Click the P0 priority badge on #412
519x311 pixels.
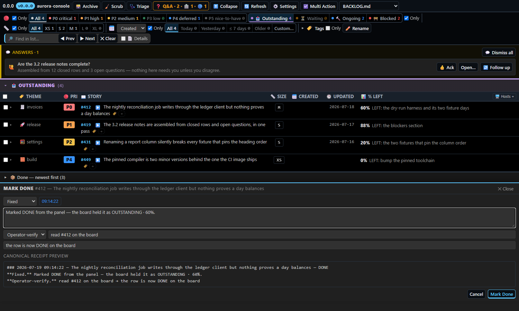[x=69, y=107]
